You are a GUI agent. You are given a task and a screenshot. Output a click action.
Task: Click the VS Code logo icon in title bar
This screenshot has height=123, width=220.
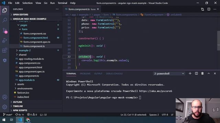point(3,3)
